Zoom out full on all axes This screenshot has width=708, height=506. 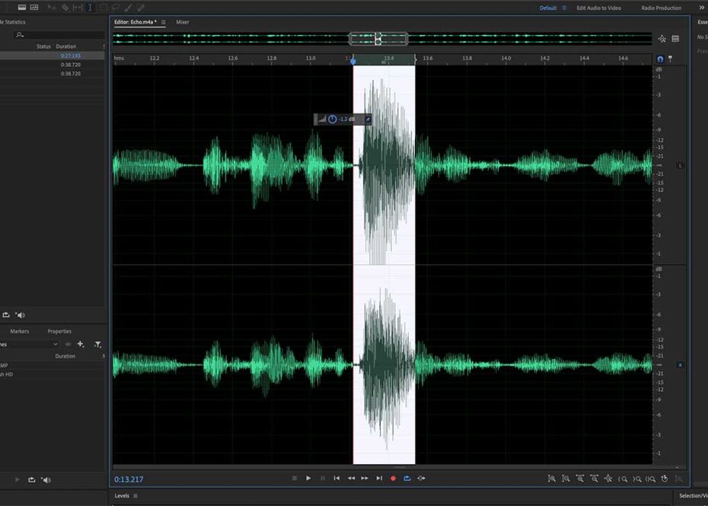tap(608, 479)
